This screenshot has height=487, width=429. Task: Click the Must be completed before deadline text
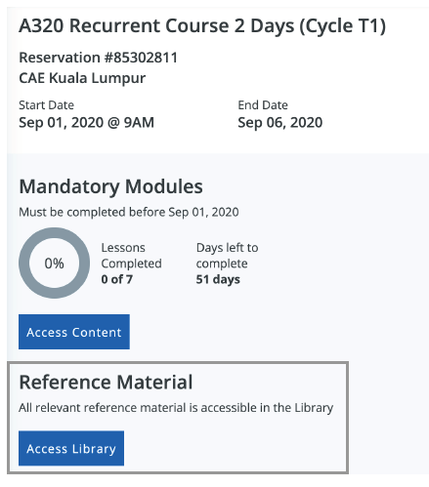coord(129,212)
